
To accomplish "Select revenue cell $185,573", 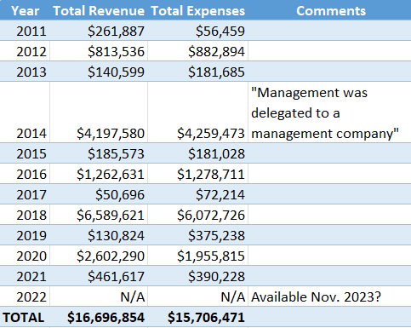I will 99,153.
